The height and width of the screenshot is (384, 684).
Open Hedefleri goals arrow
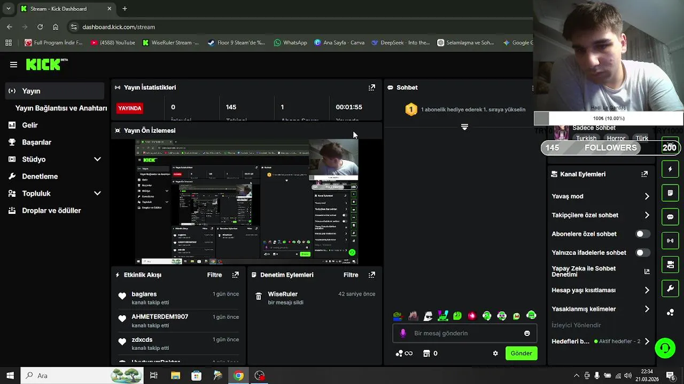tap(647, 341)
